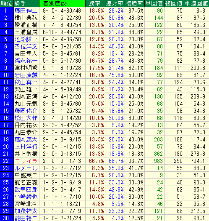Select 武幸四郎 in the jockey column
This screenshot has height=221, width=209.
(26, 189)
